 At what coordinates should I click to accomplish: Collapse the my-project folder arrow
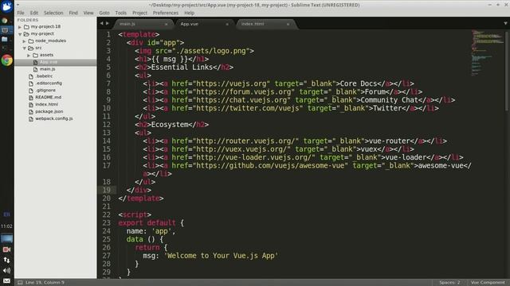tap(20, 34)
